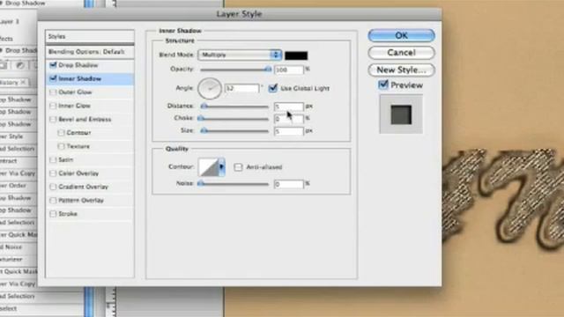Select the Drop Shadow row label

coord(78,65)
